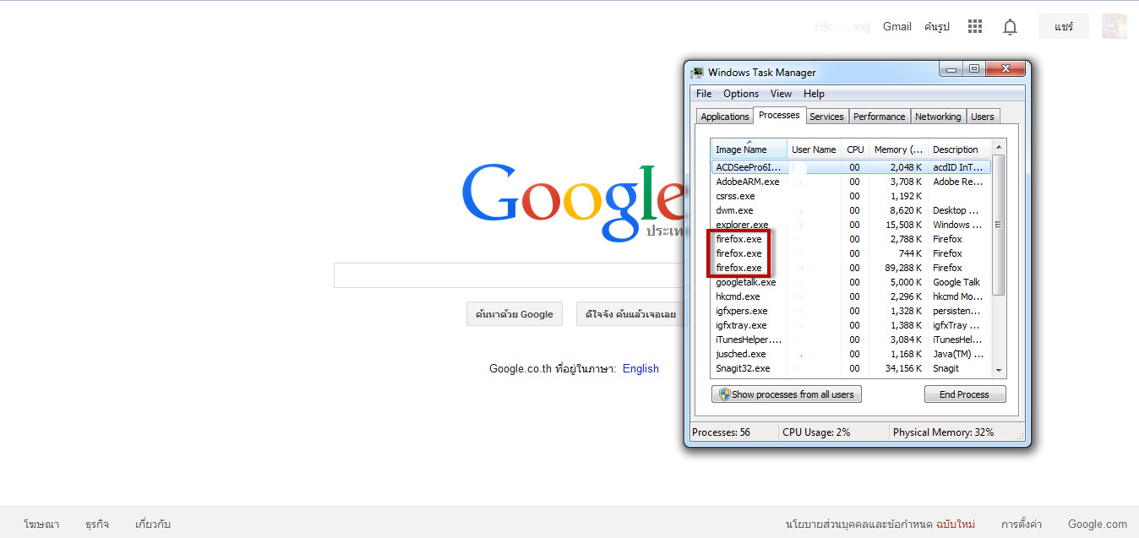Image resolution: width=1139 pixels, height=538 pixels.
Task: Click Show processes from all users
Action: 787,394
